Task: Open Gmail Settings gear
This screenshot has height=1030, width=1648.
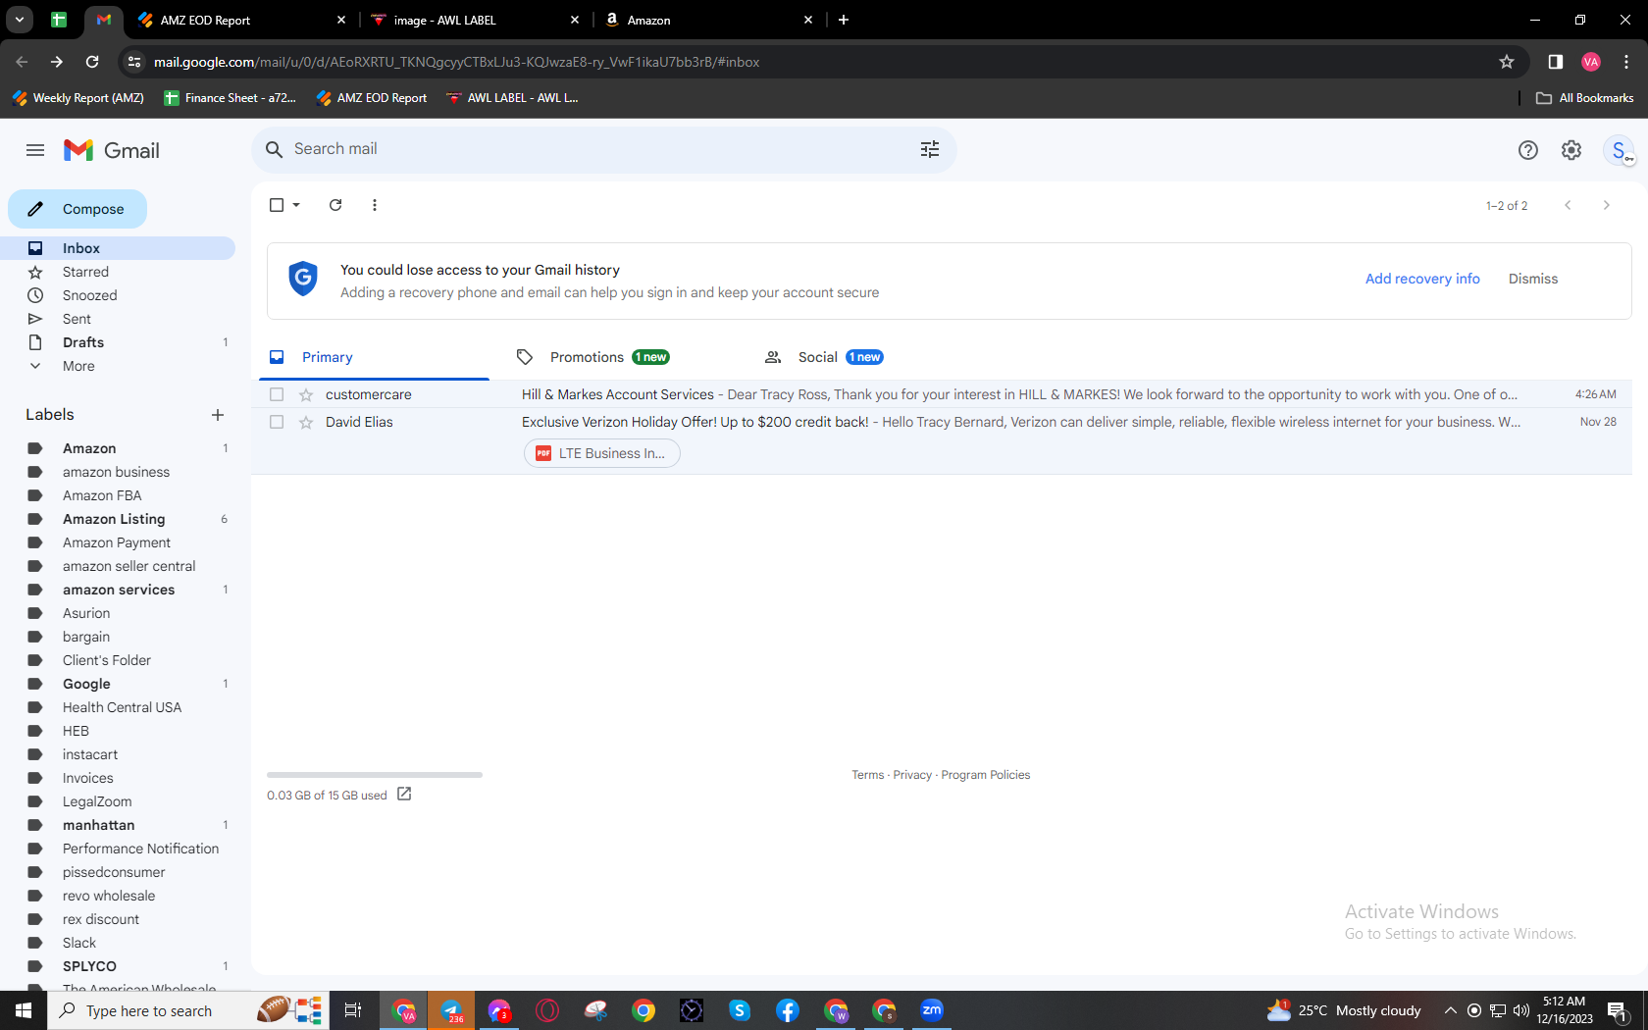Action: coord(1571,150)
